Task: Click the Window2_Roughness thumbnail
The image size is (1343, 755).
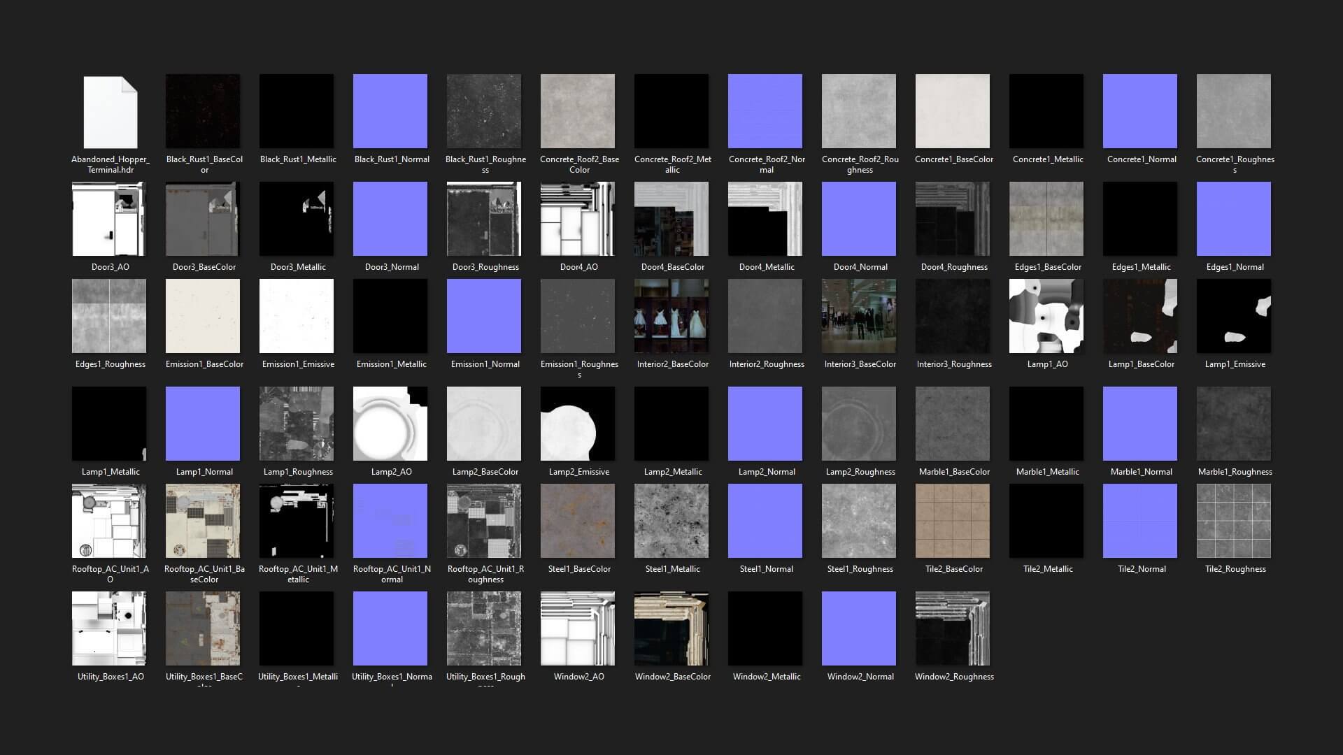Action: pos(953,628)
